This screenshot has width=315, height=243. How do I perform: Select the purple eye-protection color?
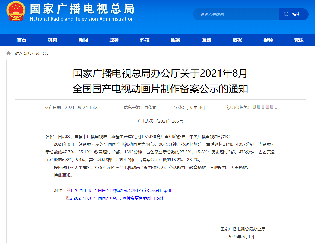coord(272,107)
